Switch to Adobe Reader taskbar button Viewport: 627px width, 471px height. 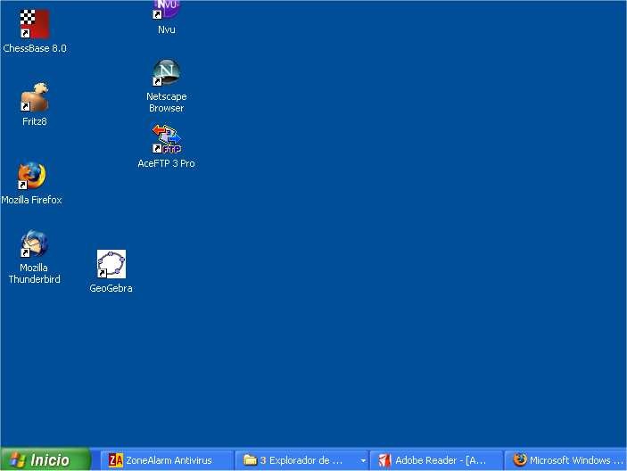(x=436, y=460)
